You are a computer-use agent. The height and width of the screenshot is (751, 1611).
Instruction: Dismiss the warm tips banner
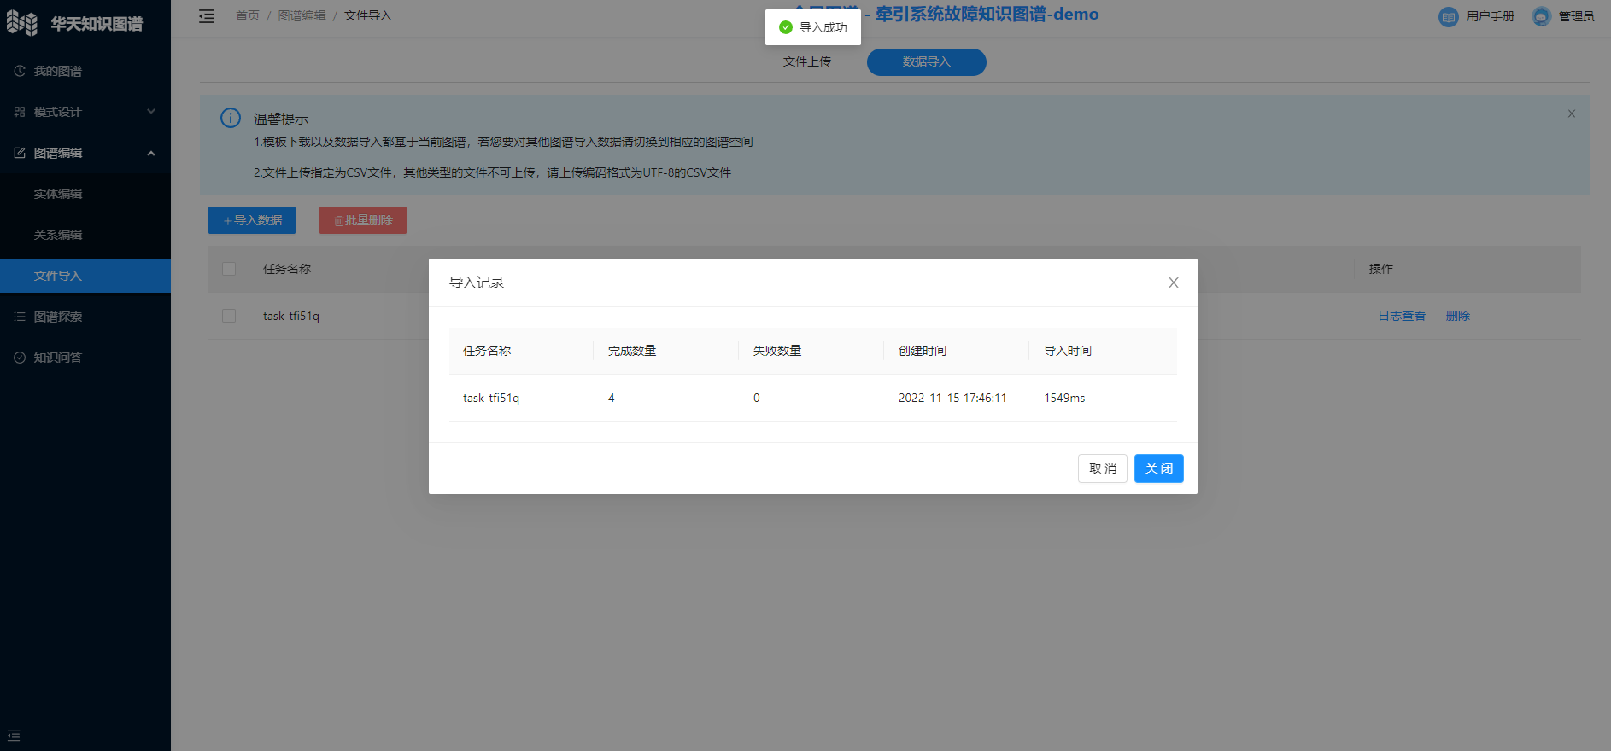[1571, 114]
